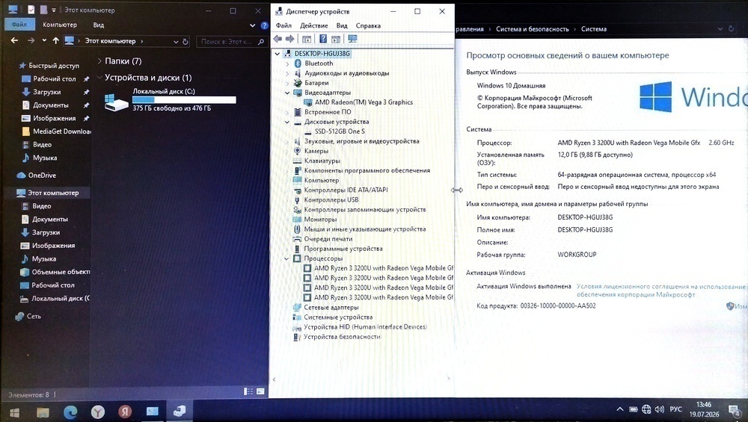Screen dimensions: 748x422
Task: Open the Компьютер ribbon tab in Explorer
Action: [60, 25]
